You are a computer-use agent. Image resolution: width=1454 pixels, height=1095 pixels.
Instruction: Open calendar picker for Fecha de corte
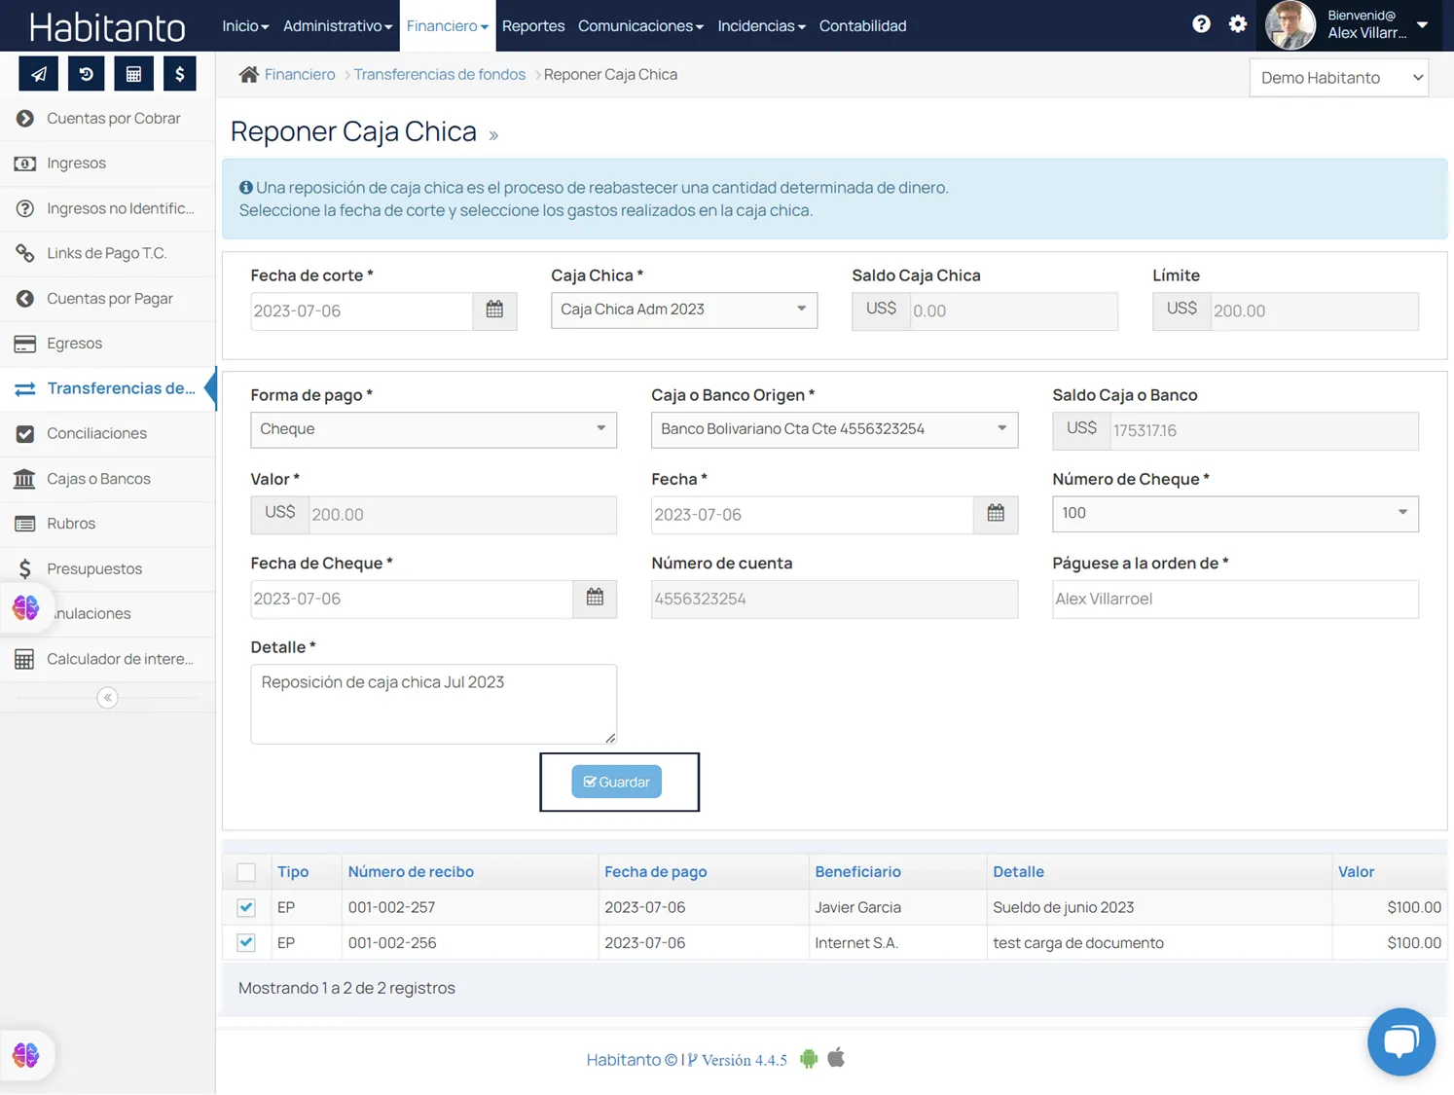pyautogui.click(x=494, y=310)
